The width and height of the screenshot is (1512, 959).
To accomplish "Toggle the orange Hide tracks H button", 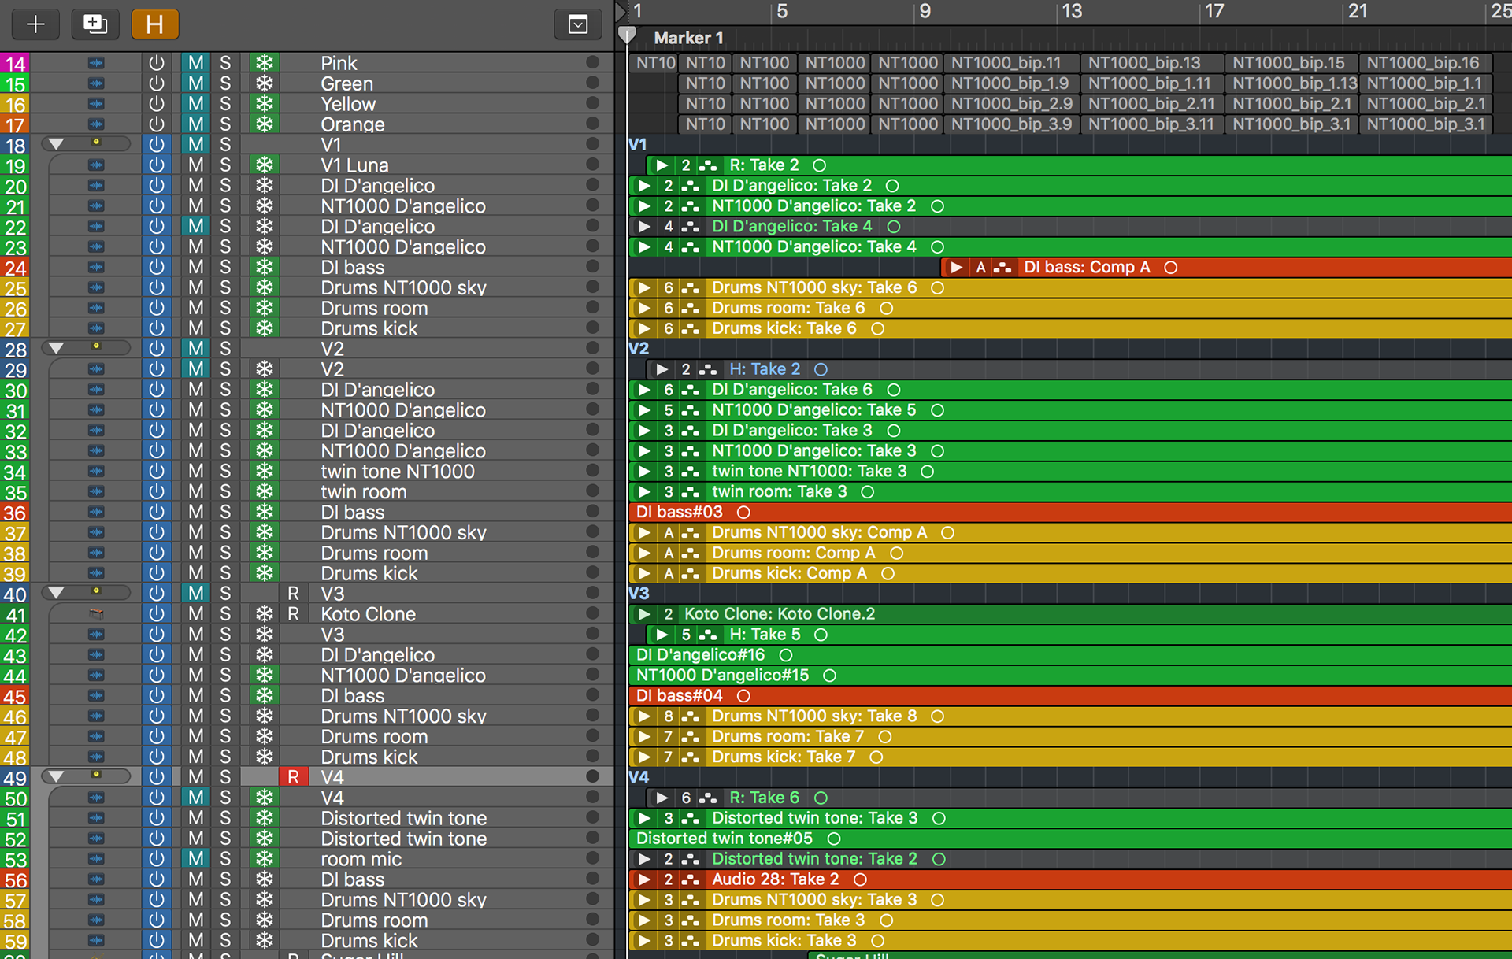I will 155,24.
